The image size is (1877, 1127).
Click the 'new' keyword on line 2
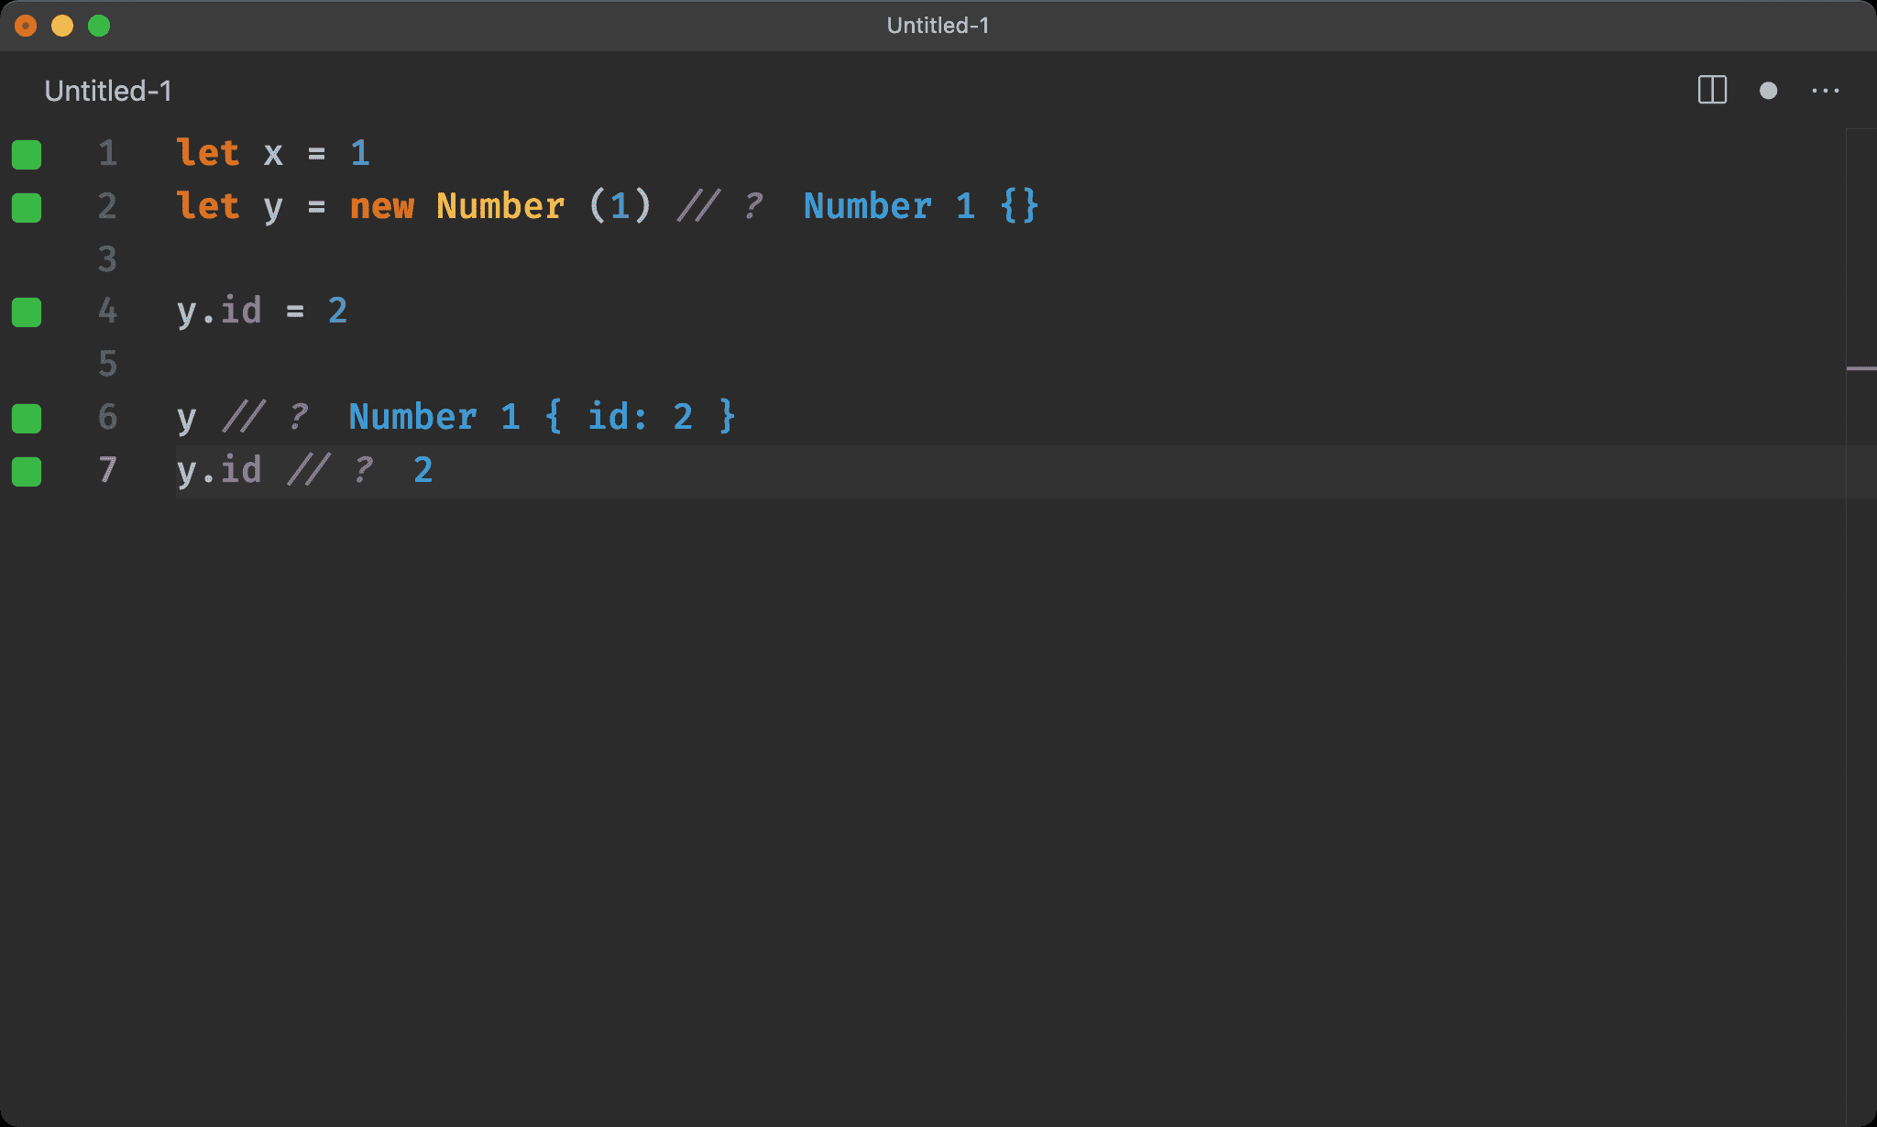pos(382,206)
